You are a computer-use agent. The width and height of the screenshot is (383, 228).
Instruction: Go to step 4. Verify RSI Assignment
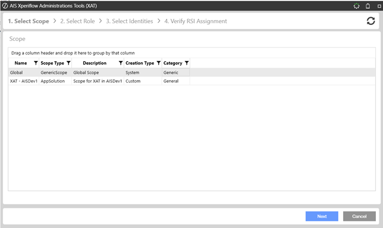click(196, 21)
